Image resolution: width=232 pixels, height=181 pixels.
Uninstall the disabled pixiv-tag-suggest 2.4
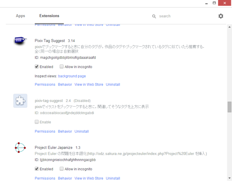pyautogui.click(x=82, y=131)
